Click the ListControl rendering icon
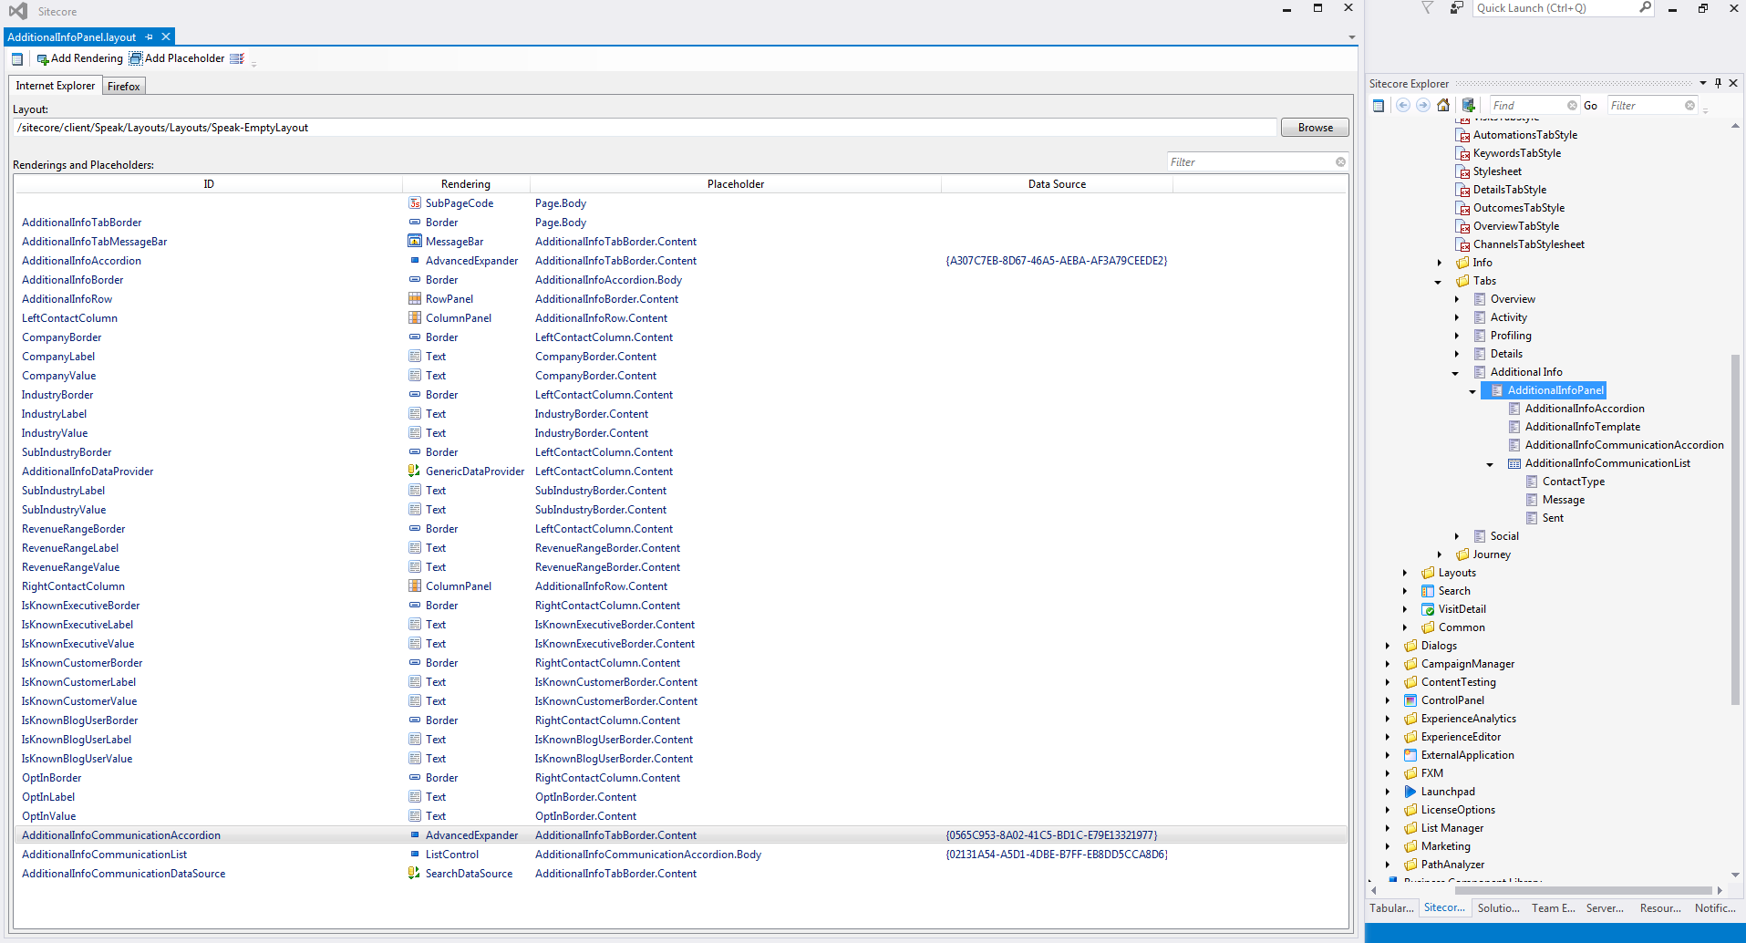1746x943 pixels. click(x=415, y=855)
